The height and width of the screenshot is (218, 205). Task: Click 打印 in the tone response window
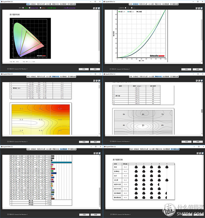click(x=186, y=69)
